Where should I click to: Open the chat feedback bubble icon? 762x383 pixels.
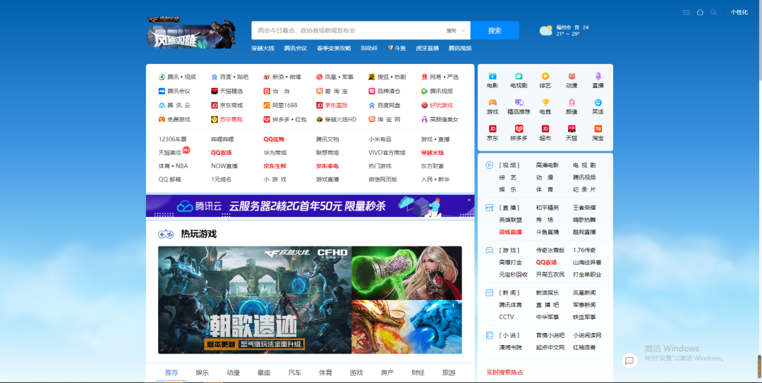pyautogui.click(x=629, y=360)
